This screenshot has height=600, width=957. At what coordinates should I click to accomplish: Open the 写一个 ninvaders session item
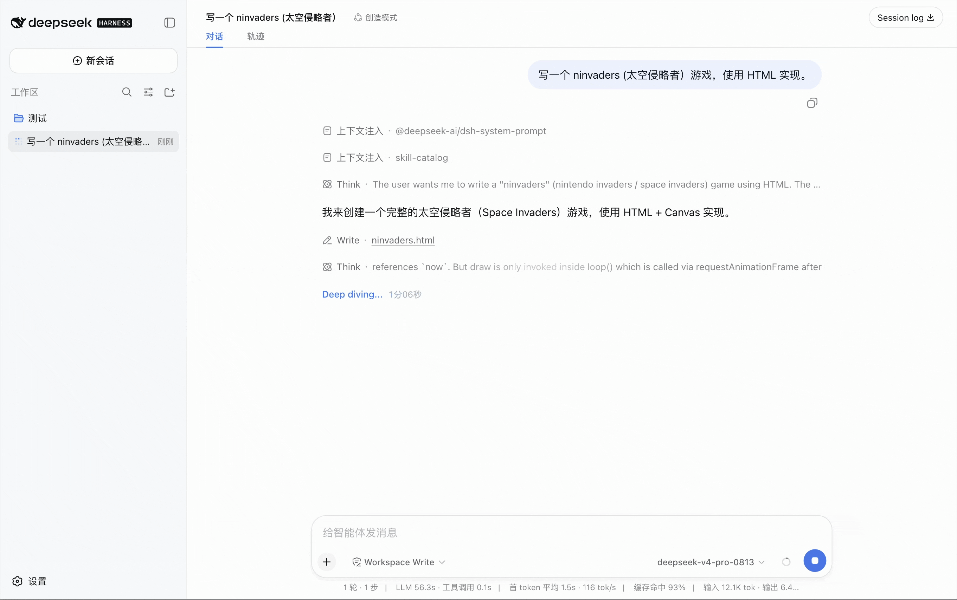(93, 141)
